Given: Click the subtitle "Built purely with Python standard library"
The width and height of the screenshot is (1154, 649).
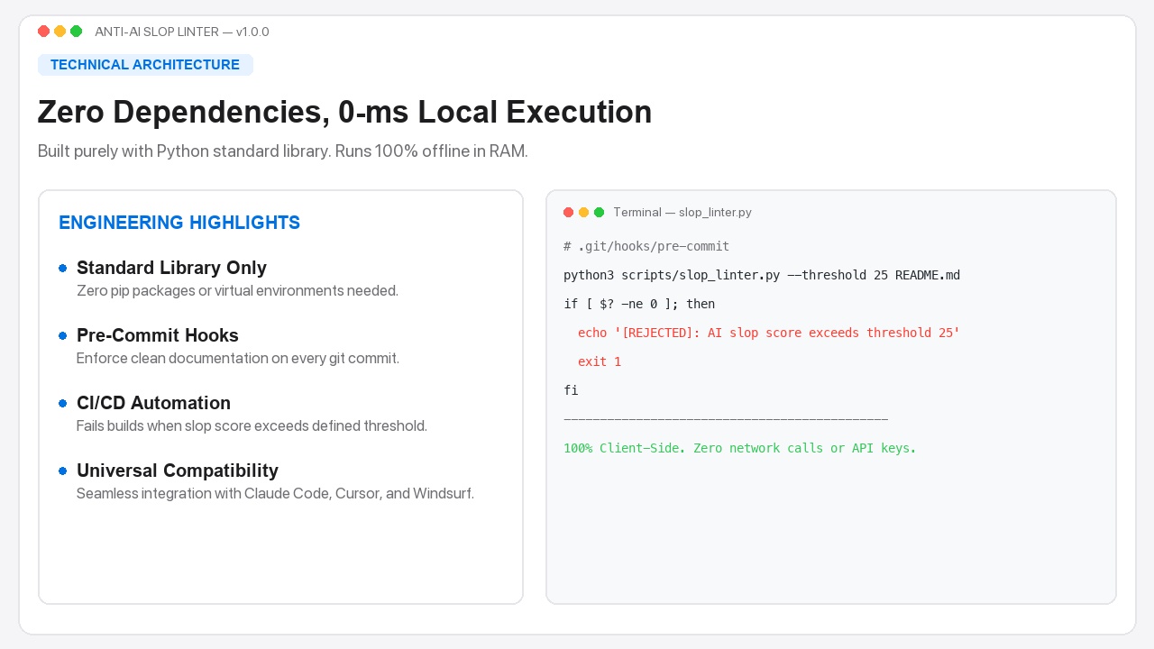Looking at the screenshot, I should pyautogui.click(x=283, y=151).
